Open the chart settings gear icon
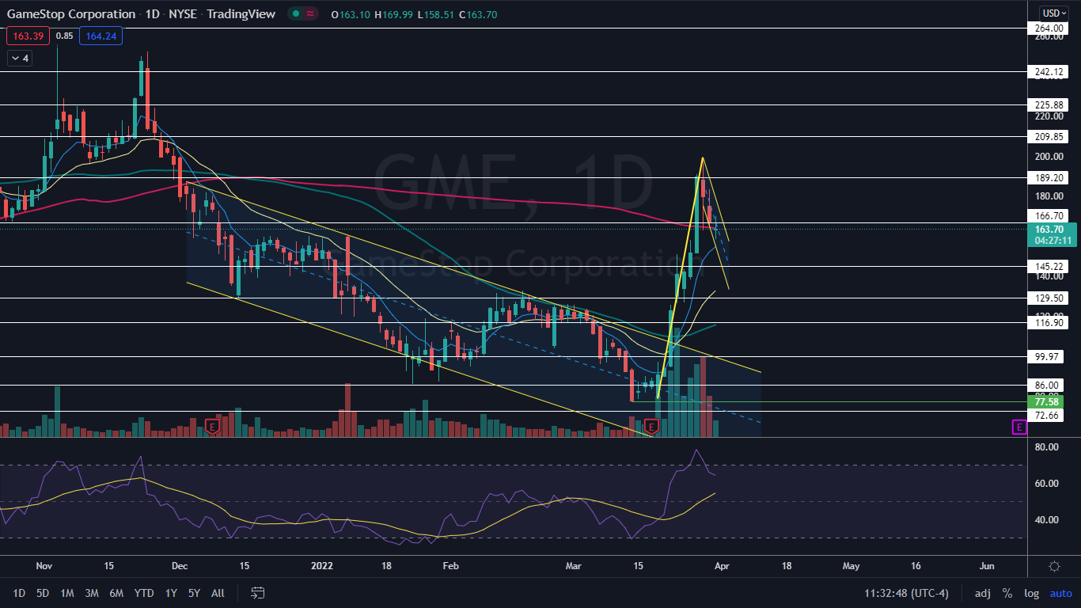 click(1054, 567)
